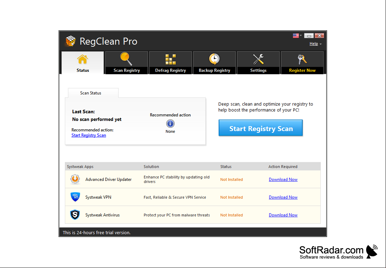Open the Scan Registry tab

point(127,62)
